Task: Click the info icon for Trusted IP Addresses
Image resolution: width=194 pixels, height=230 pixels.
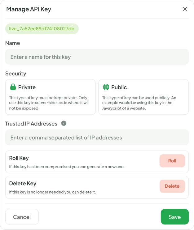Action: pos(64,123)
